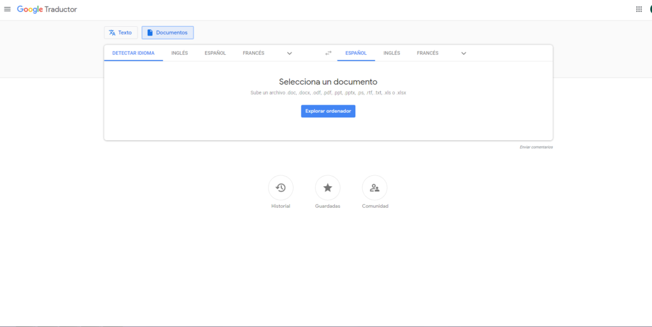Select Francés as source language

pyautogui.click(x=253, y=53)
